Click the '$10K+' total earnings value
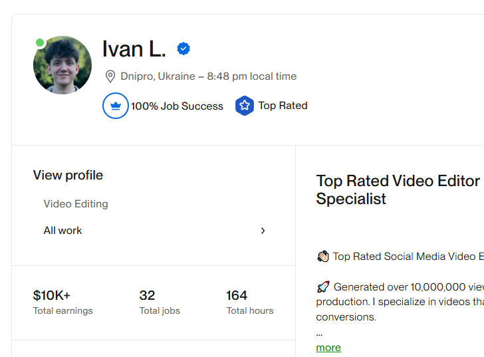 pyautogui.click(x=52, y=295)
